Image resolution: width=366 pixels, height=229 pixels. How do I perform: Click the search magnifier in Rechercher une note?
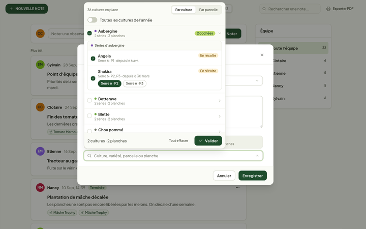(264, 9)
